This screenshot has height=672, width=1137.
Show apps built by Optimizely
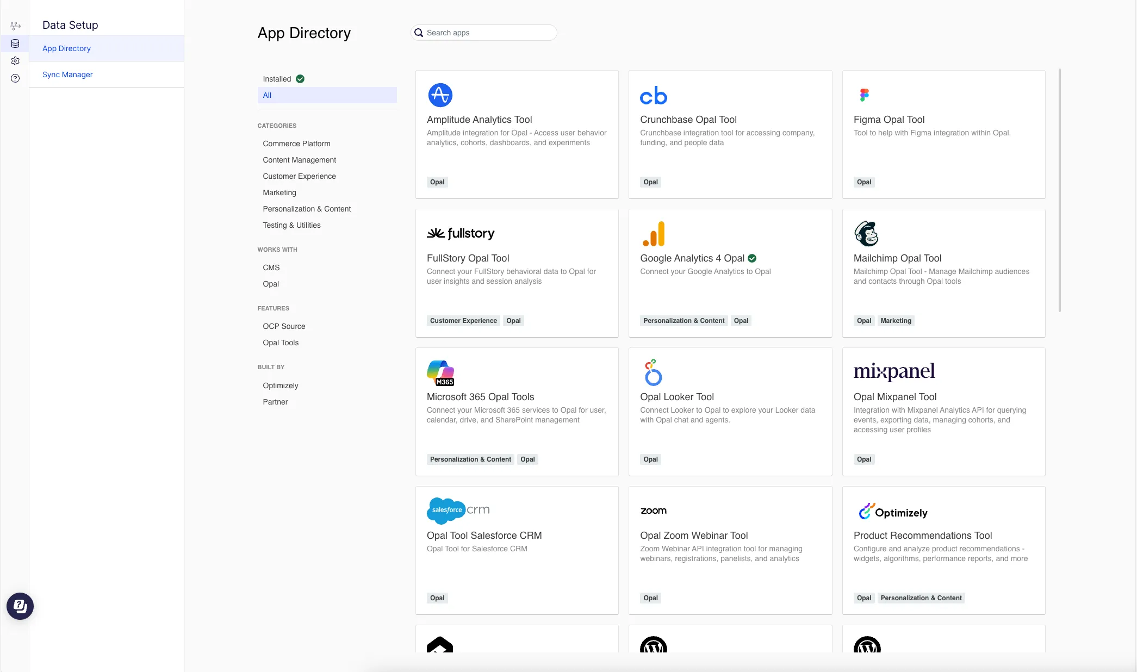(x=281, y=385)
